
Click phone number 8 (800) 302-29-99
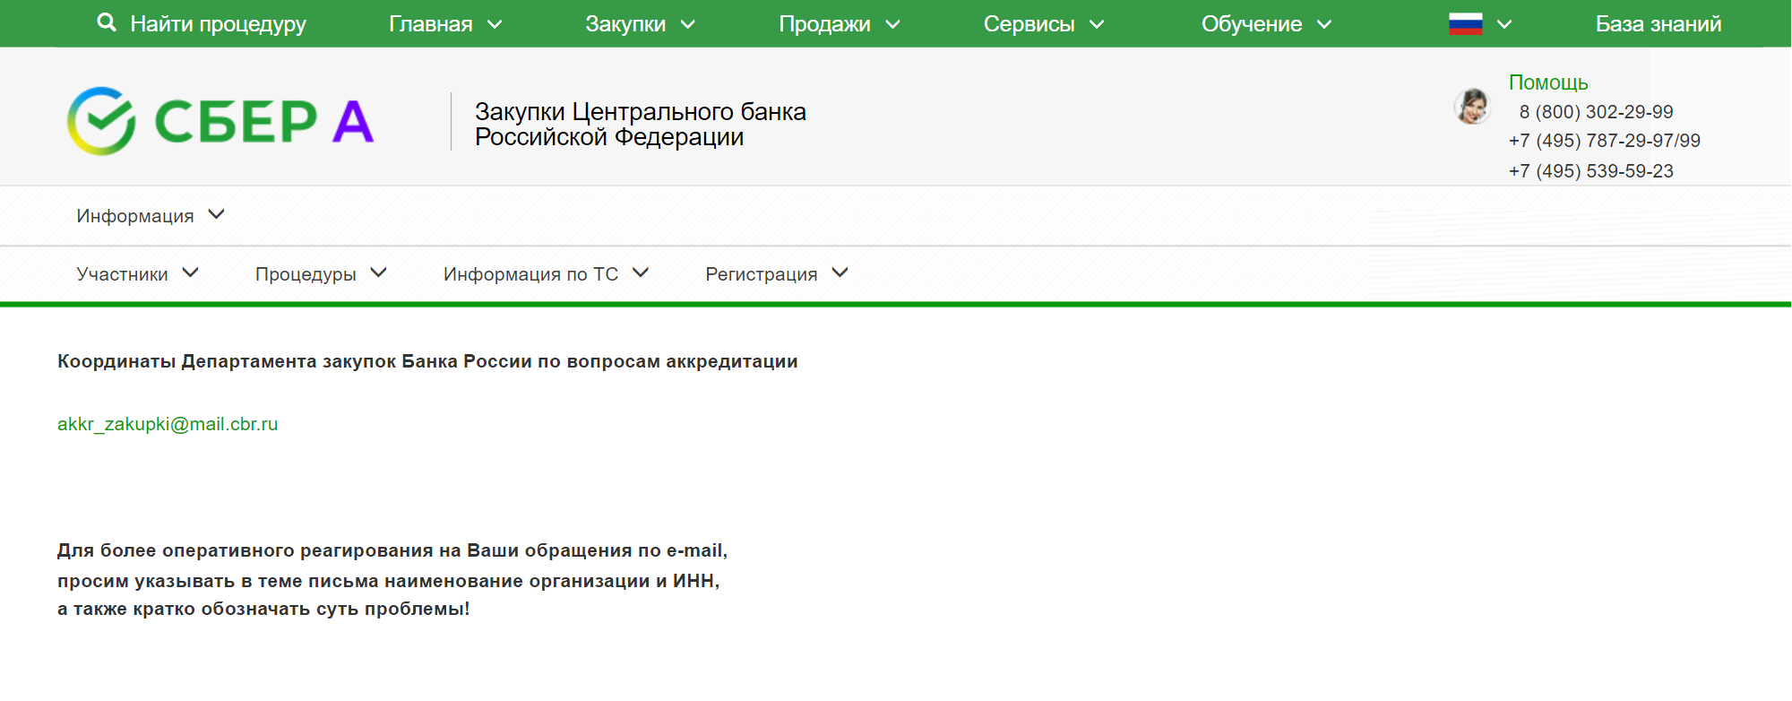[1596, 112]
